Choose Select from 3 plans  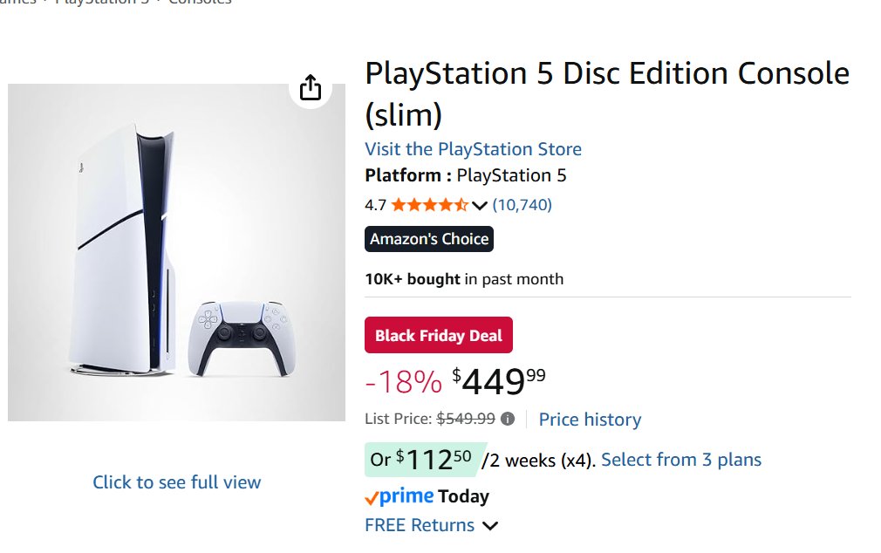tap(681, 460)
